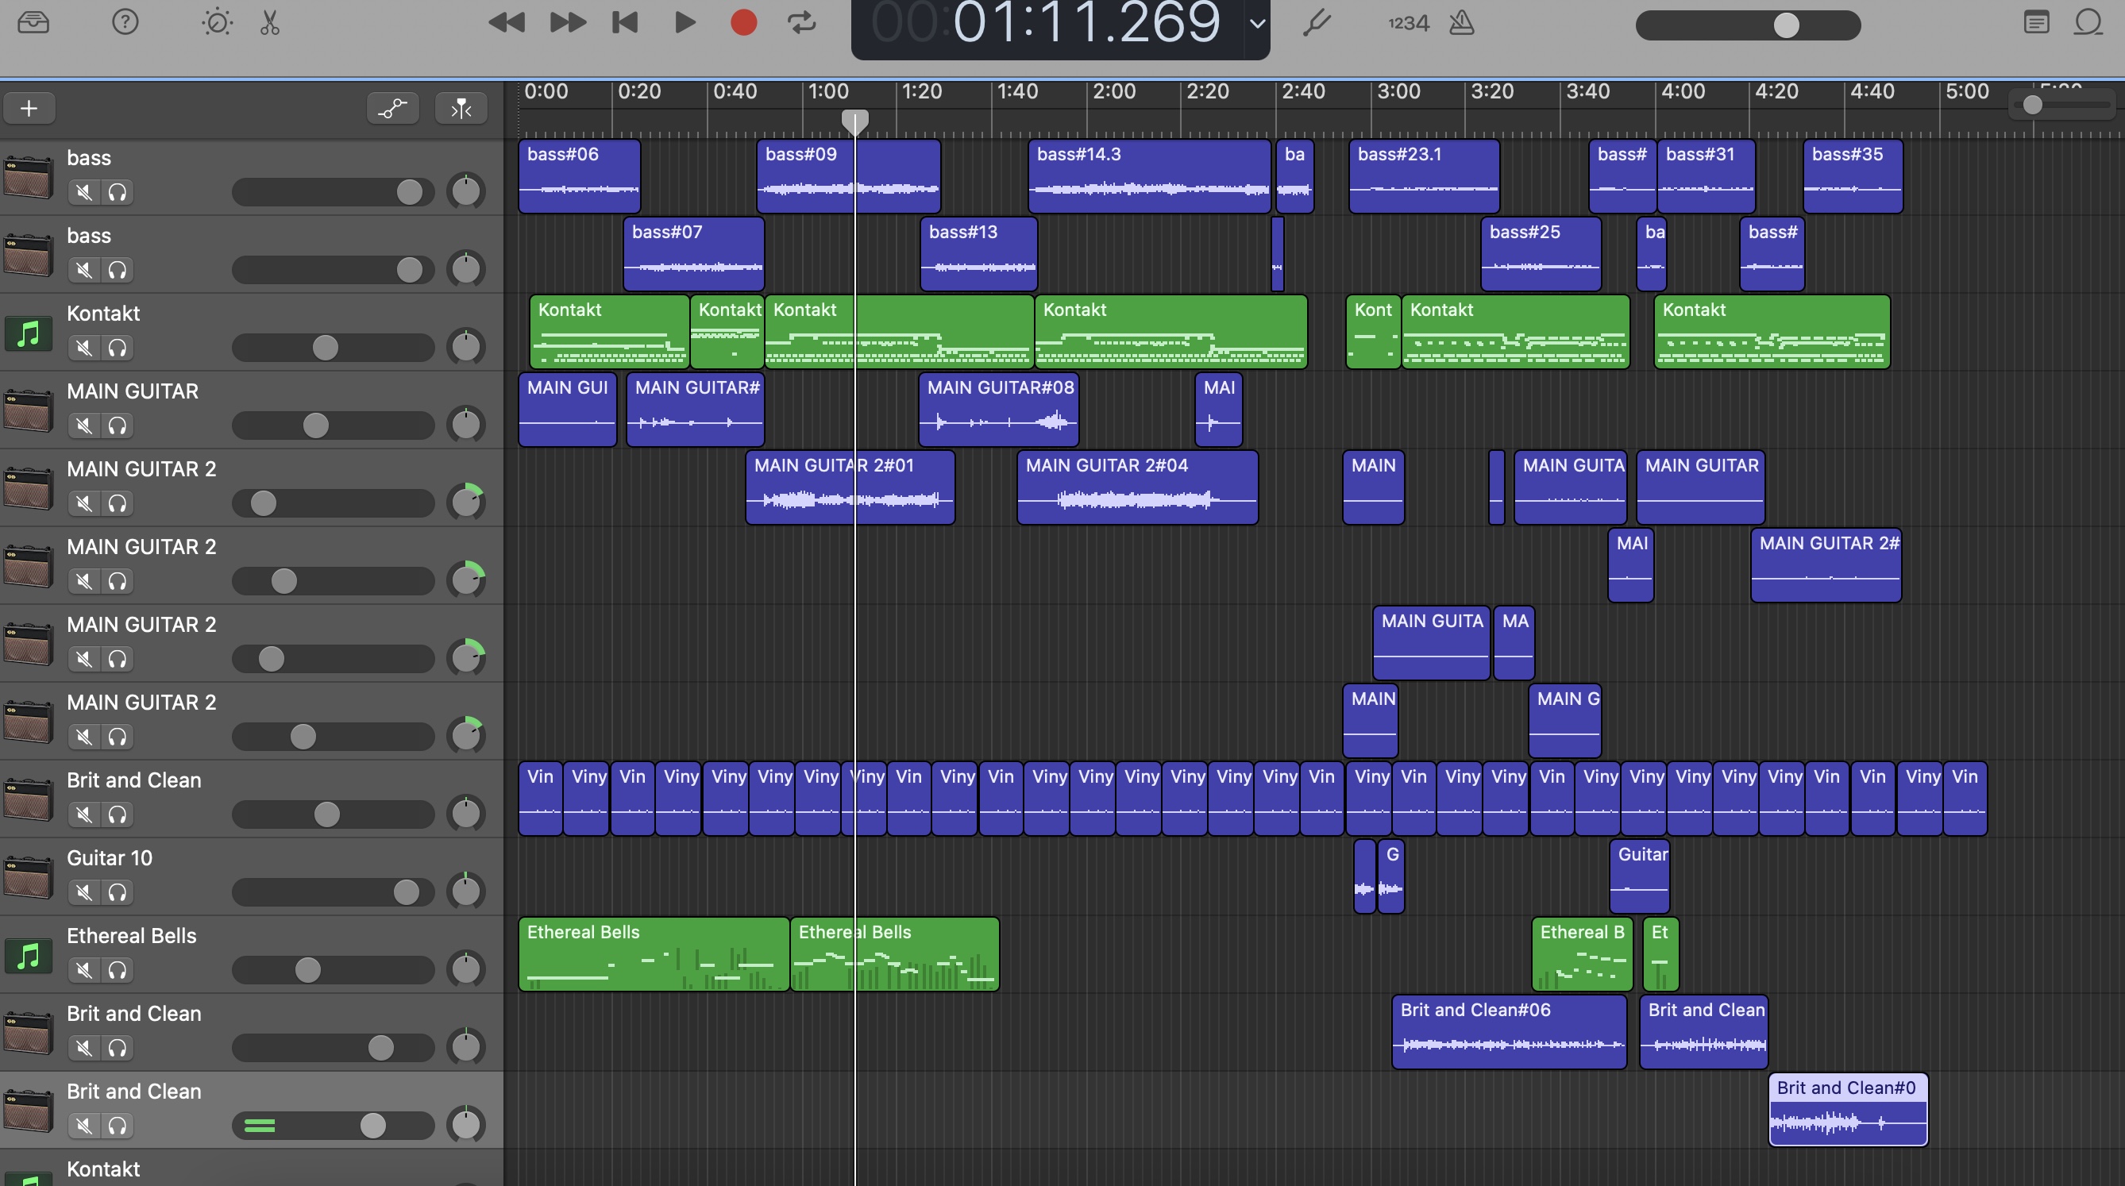The height and width of the screenshot is (1186, 2125).
Task: Open the Editors scissors icon
Action: click(x=270, y=22)
